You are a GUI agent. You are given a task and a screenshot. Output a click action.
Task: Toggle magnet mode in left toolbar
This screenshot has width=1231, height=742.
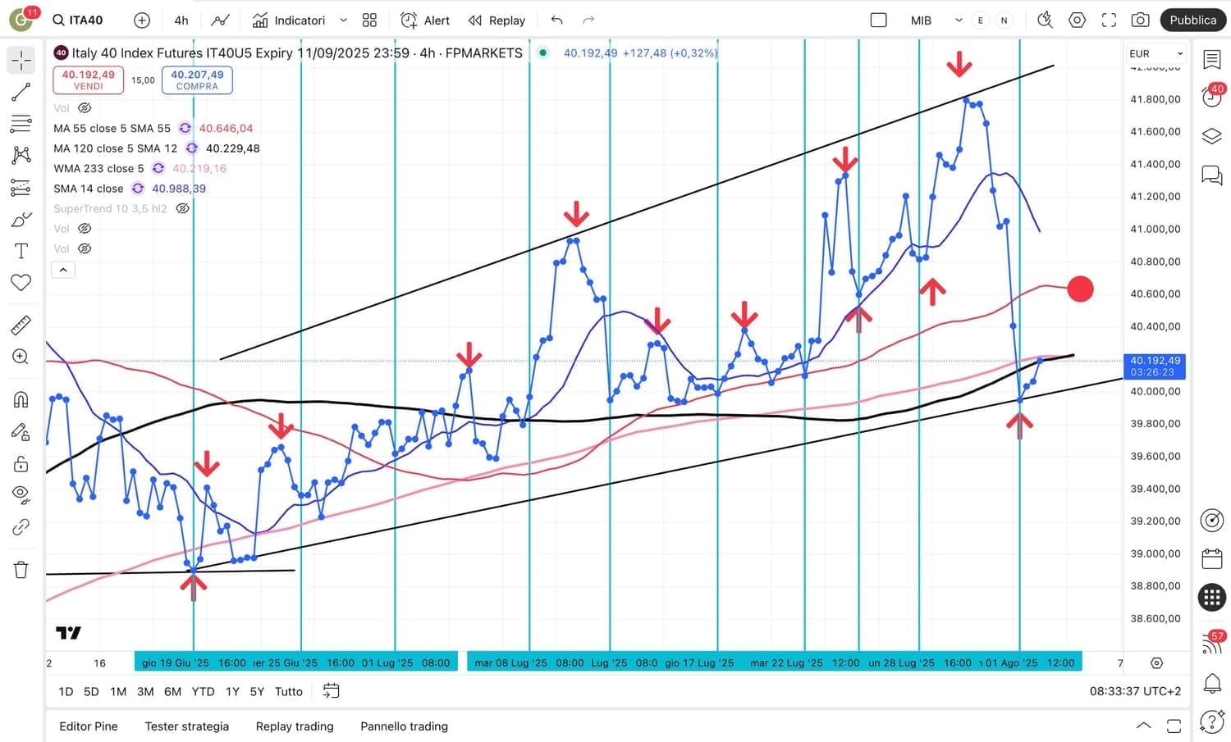coord(21,399)
